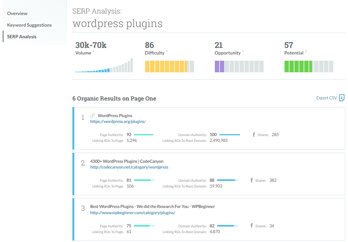Screen dimensions: 348x242
Task: Click the Opportunity score 21
Action: coord(219,45)
